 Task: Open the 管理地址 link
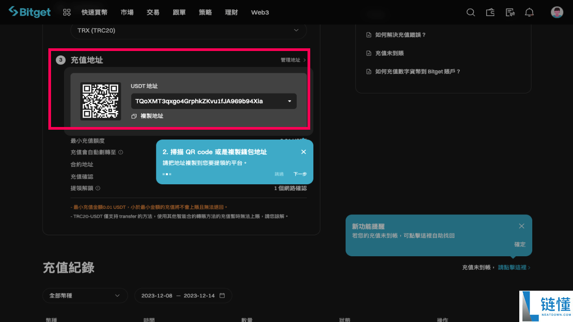tap(293, 60)
